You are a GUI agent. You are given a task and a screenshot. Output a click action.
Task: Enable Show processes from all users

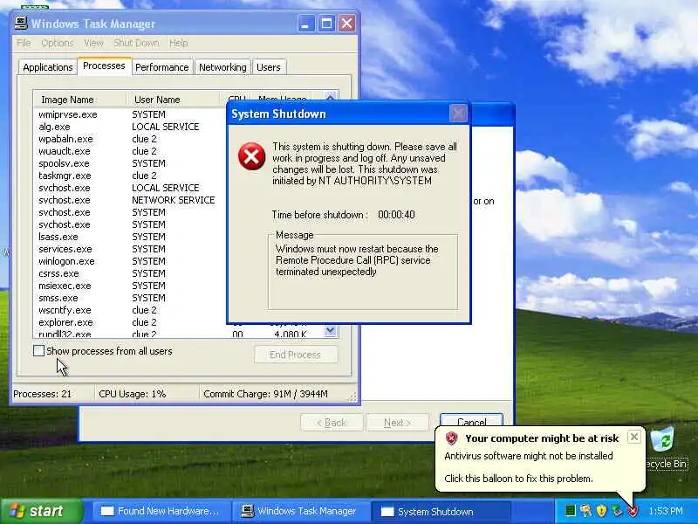pyautogui.click(x=38, y=351)
